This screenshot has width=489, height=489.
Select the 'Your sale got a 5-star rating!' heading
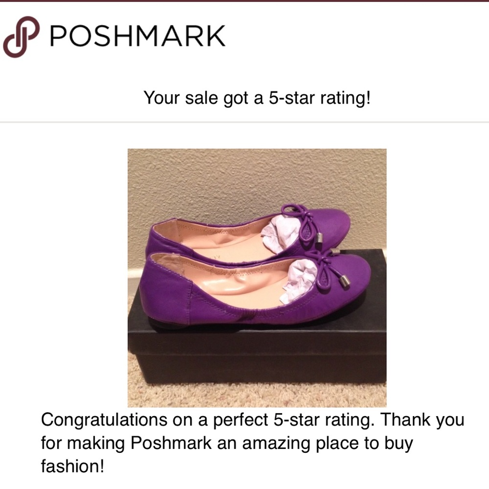[257, 98]
